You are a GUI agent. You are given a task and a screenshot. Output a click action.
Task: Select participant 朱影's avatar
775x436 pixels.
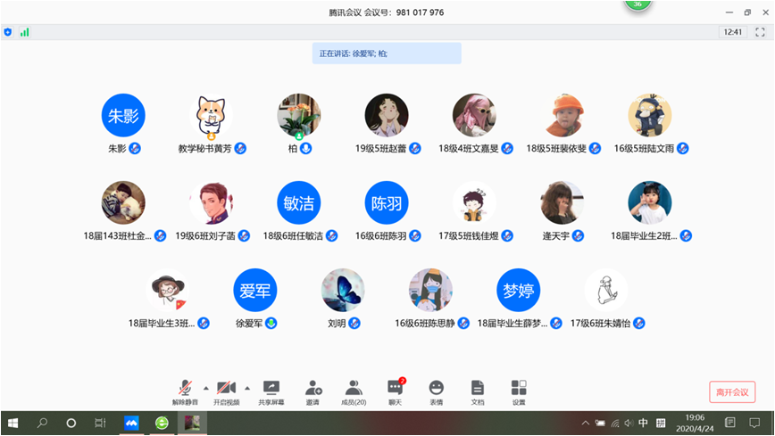click(123, 115)
